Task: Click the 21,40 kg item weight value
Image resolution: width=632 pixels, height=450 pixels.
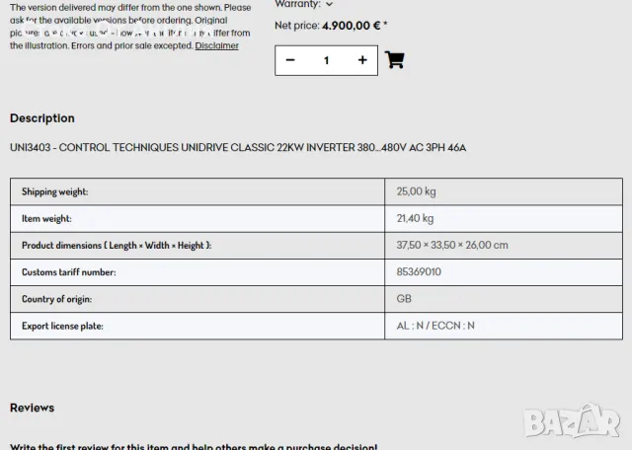Action: point(415,218)
